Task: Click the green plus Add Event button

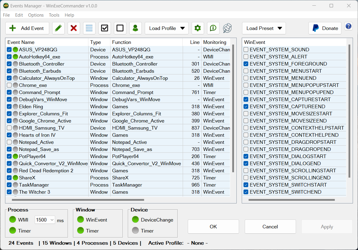Action: click(27, 28)
